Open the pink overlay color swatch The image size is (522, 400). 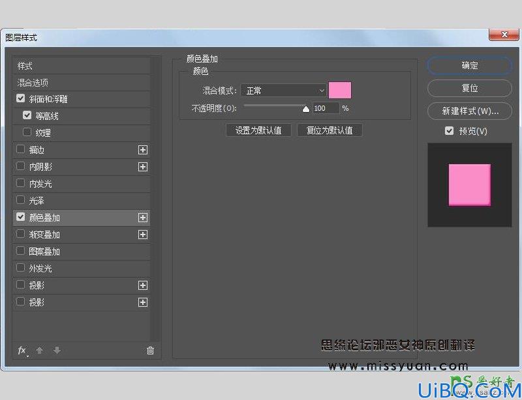point(340,90)
